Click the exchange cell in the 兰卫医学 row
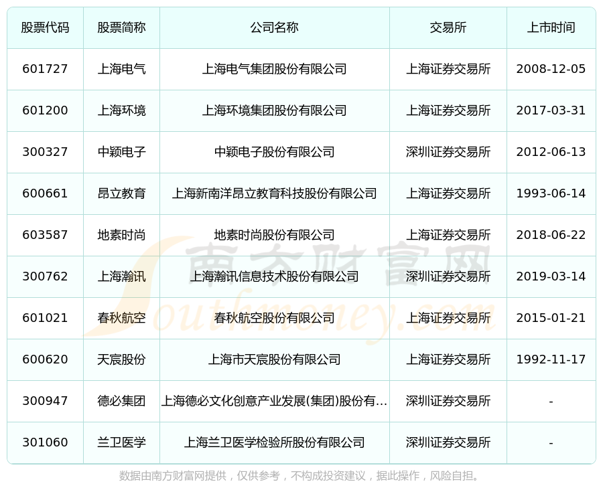This screenshot has width=603, height=494. pos(448,442)
